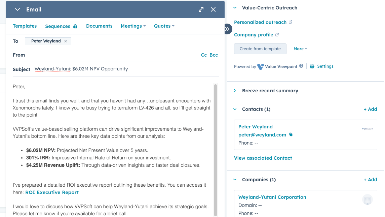Open the More dropdown menu

(x=300, y=49)
